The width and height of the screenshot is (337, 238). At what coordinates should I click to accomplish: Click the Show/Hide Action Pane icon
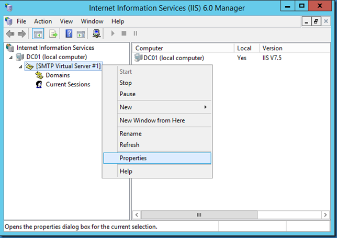[81, 34]
